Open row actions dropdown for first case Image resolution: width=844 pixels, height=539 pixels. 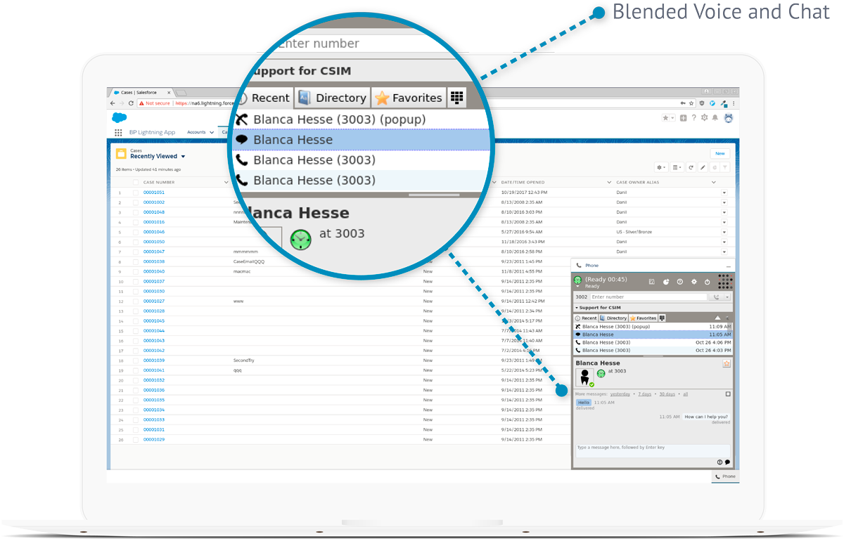pos(724,193)
